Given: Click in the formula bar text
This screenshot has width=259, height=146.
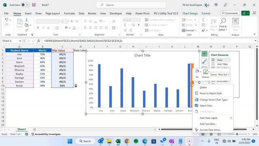Looking at the screenshot, I should [x=83, y=41].
